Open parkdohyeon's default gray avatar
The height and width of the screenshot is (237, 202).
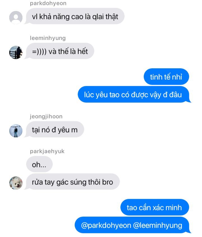point(16,17)
